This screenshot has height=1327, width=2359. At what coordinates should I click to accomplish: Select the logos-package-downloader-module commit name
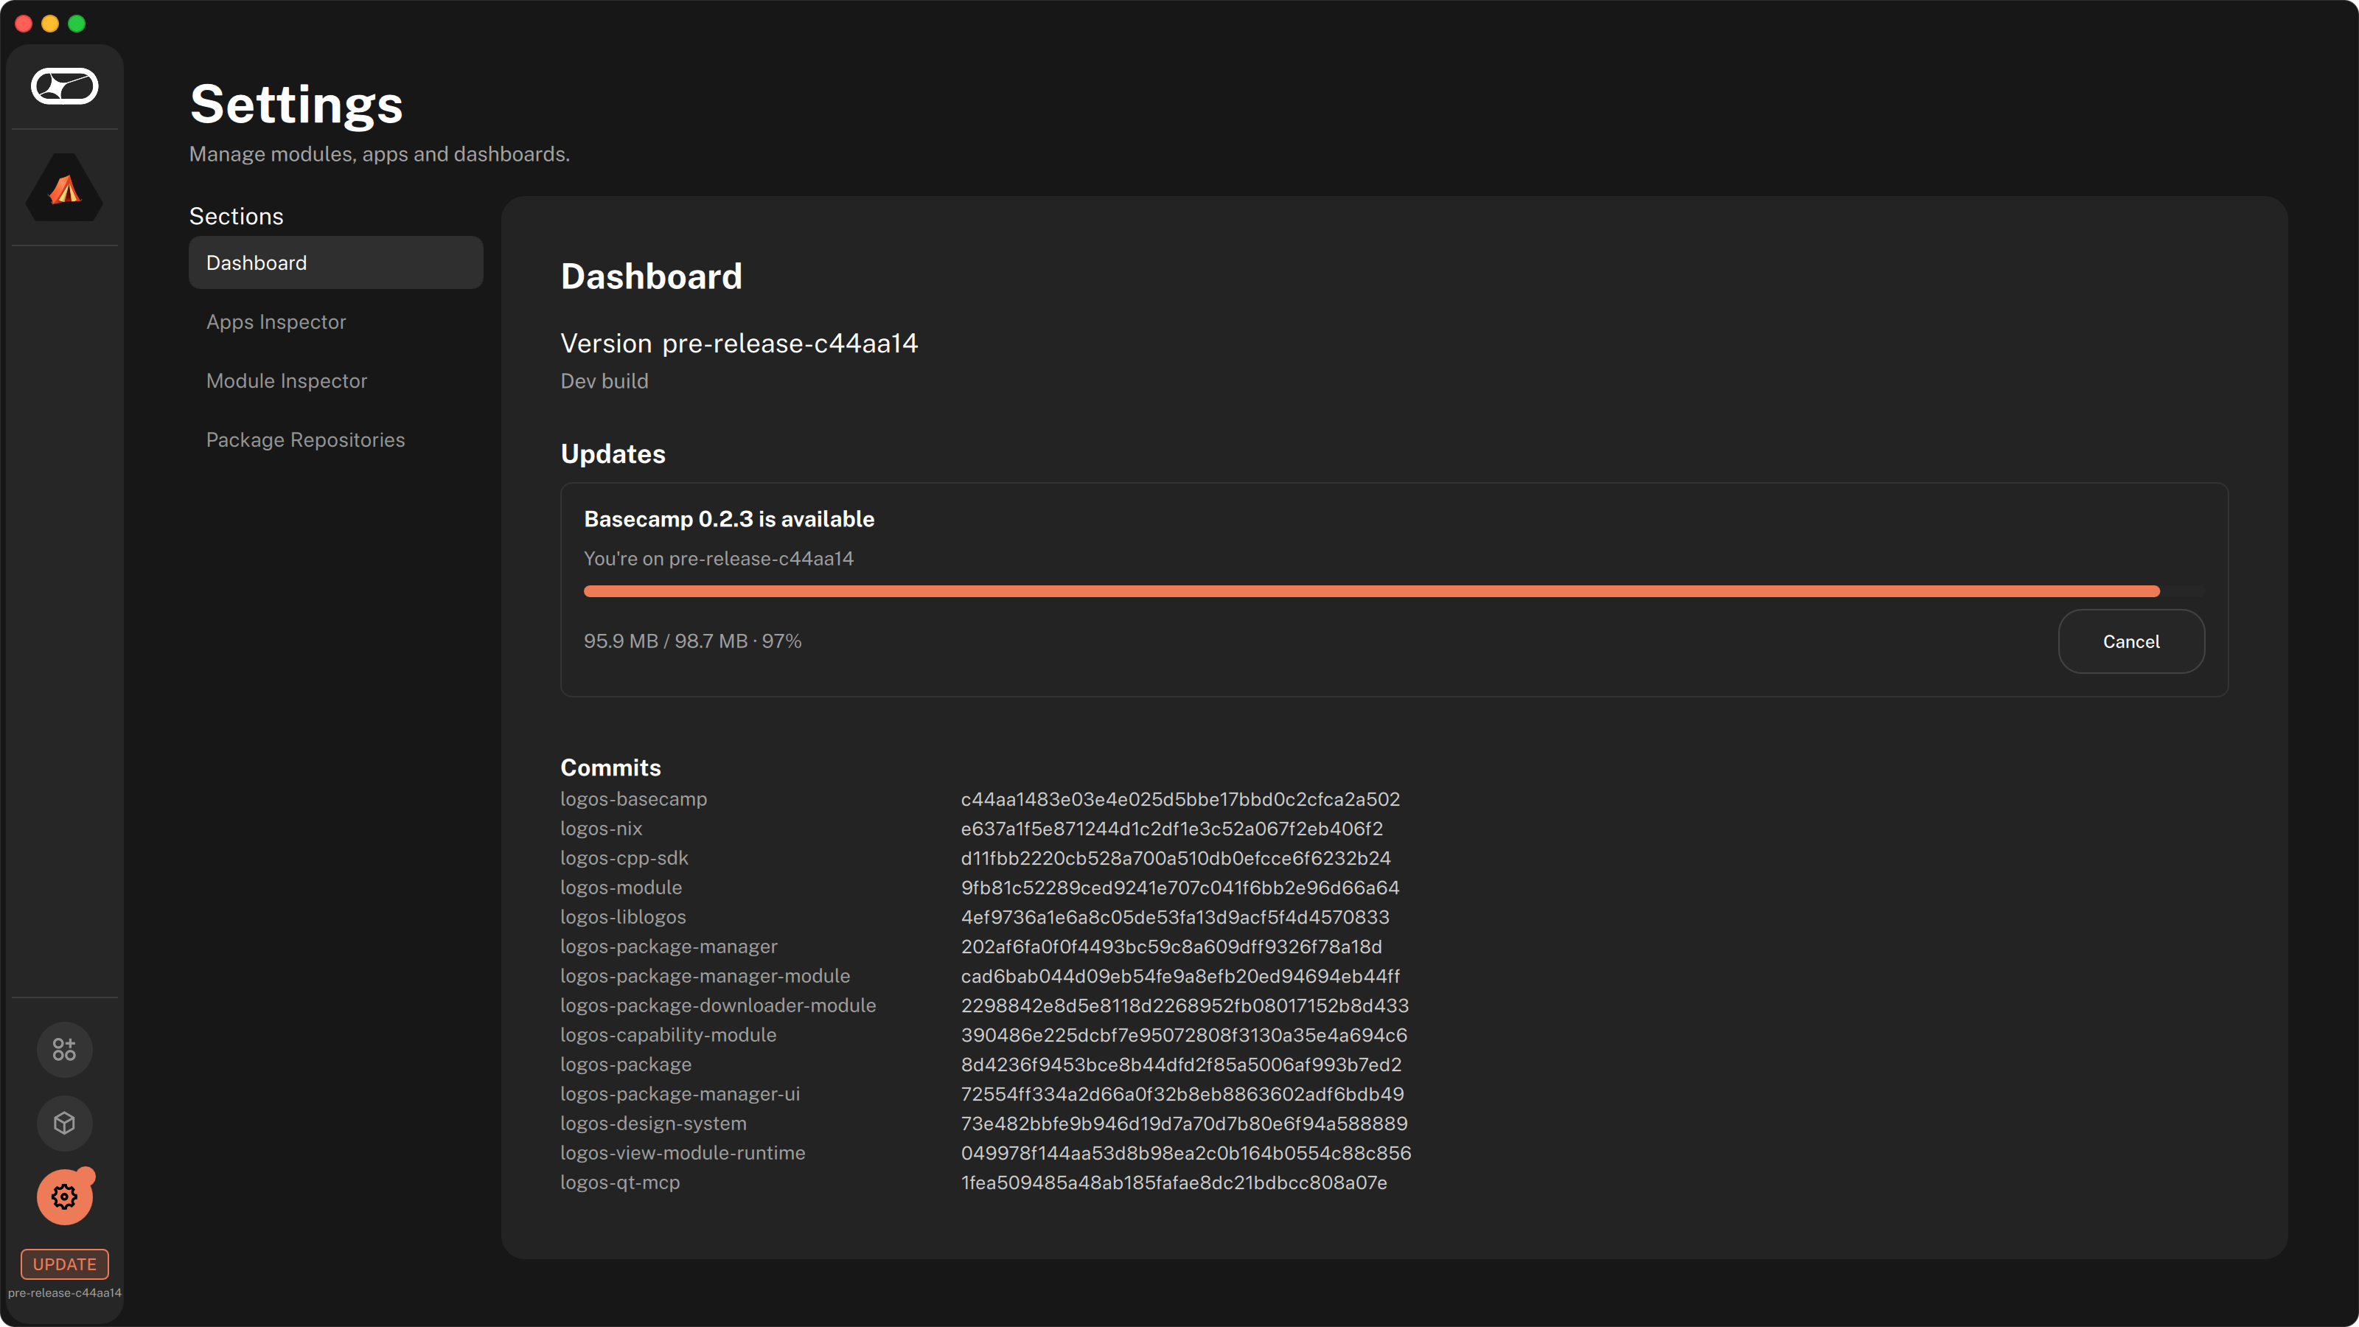point(718,1006)
